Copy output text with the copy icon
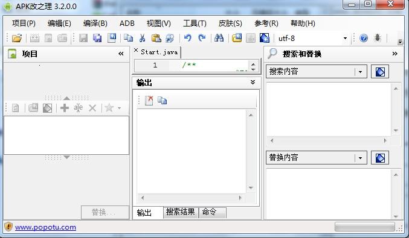This screenshot has width=409, height=238. [162, 101]
